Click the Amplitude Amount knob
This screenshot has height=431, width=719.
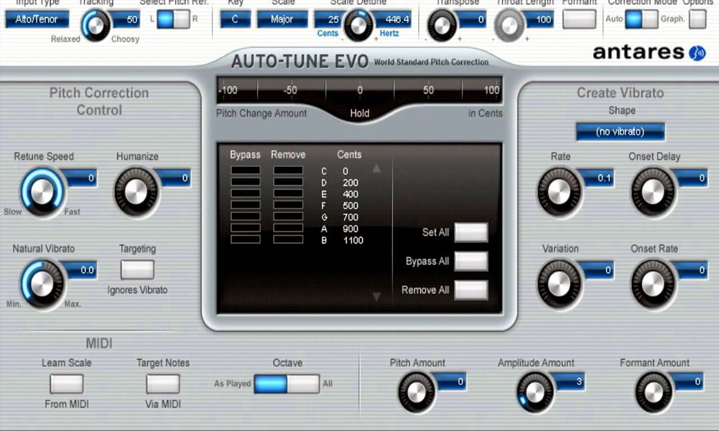tap(535, 392)
